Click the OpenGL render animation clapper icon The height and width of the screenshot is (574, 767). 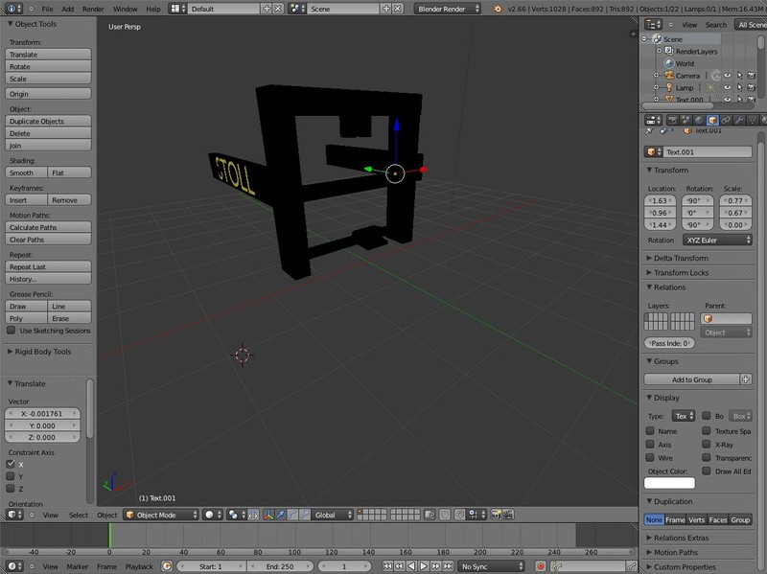(x=508, y=515)
